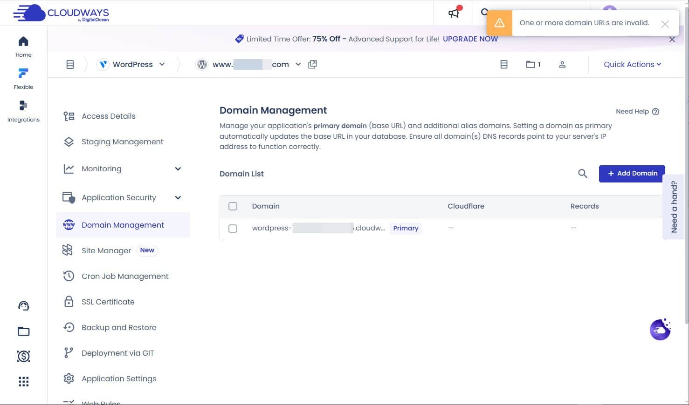
Task: Search the domain list with magnifier icon
Action: (583, 174)
